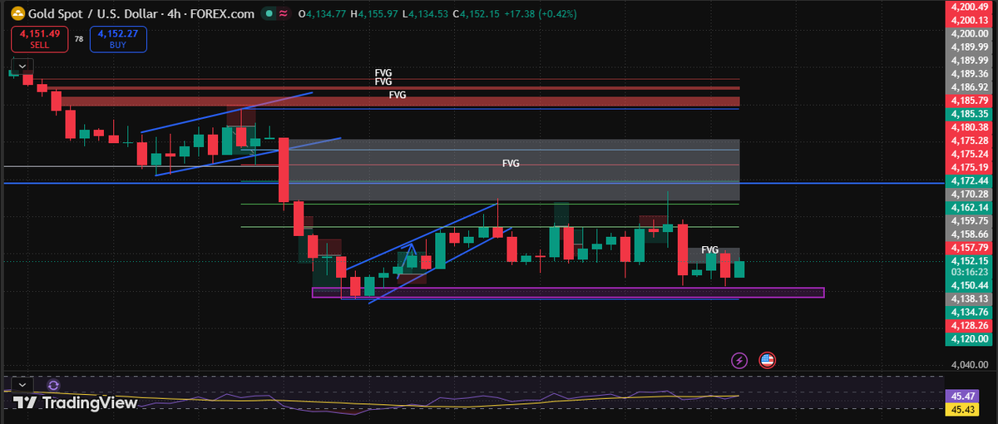998x424 pixels.
Task: Click the FOREX.com source label
Action: 220,14
